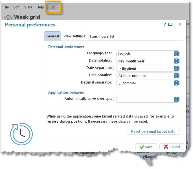
Task: Expand the Decimal separator dropdown
Action: (176, 83)
